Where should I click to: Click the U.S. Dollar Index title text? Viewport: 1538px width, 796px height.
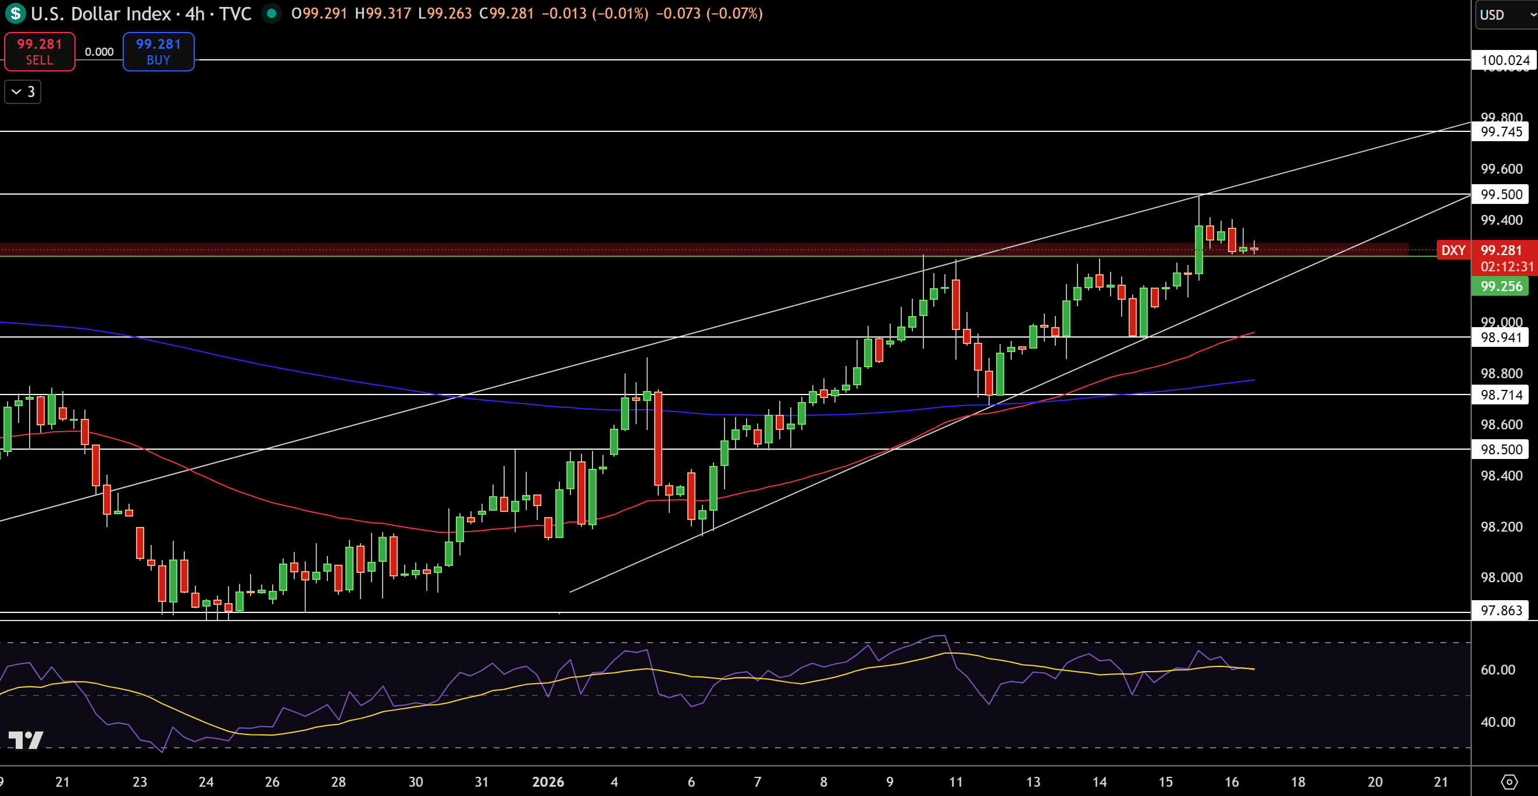(x=102, y=13)
